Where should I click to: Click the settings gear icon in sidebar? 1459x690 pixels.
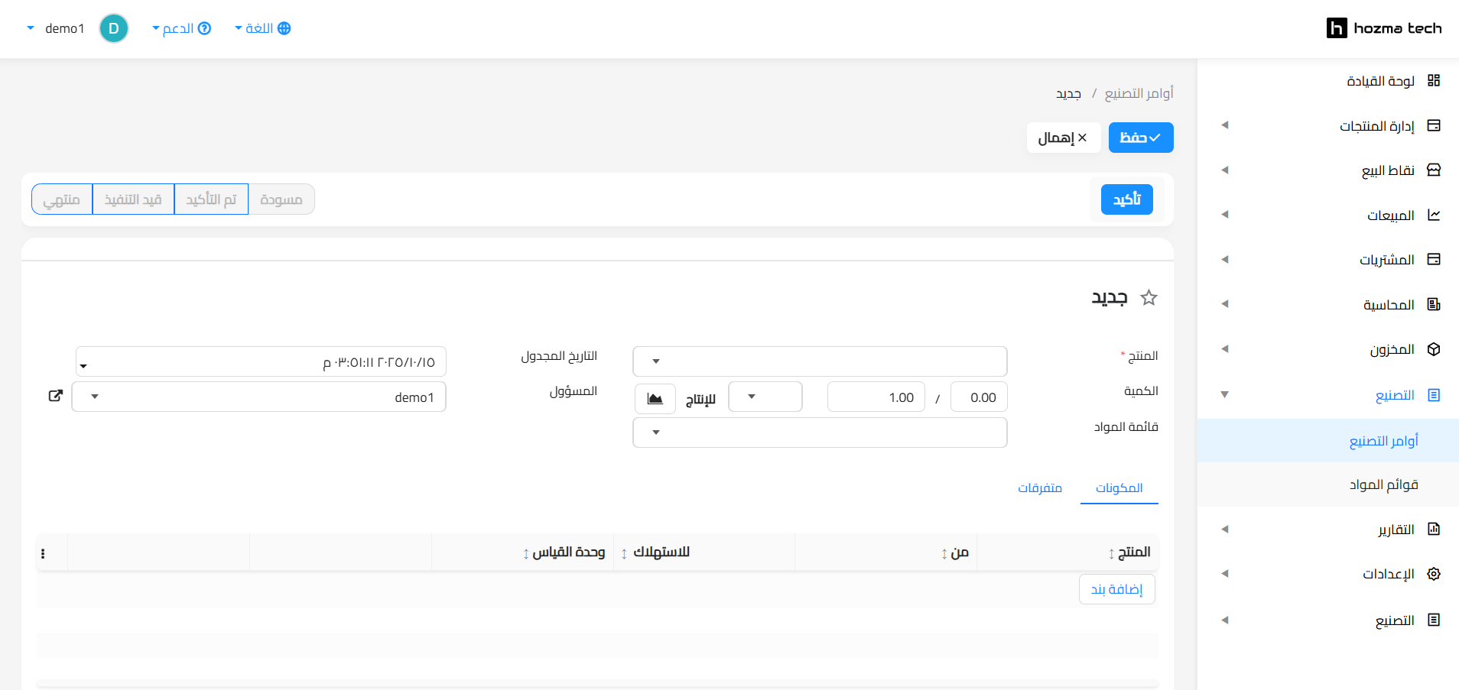[1434, 574]
